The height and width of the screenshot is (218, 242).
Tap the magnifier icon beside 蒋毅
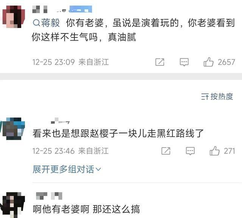pos(36,23)
